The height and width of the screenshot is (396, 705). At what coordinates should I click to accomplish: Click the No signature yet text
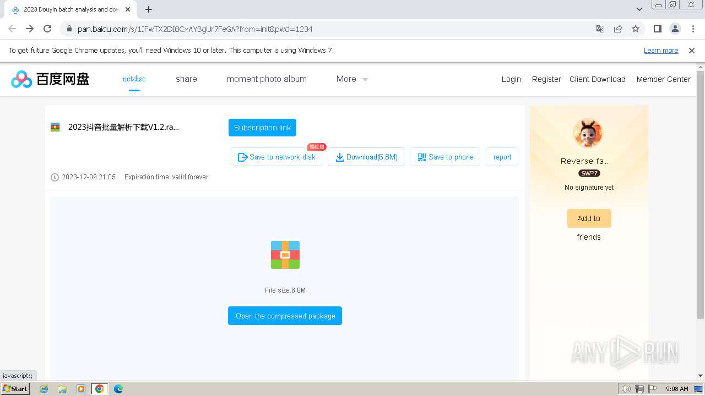point(589,188)
